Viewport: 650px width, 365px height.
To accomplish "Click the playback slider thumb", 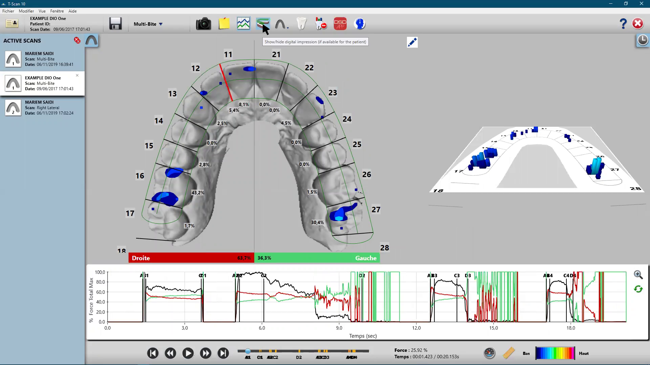I will (x=248, y=351).
